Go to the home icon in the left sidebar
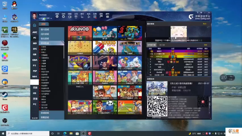This screenshot has height=136, width=242. point(34,25)
